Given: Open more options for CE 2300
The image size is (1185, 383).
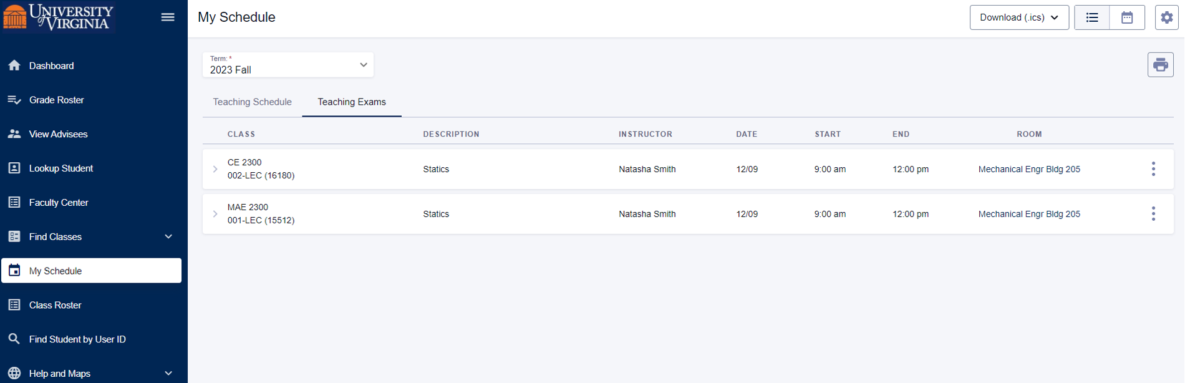Looking at the screenshot, I should [1153, 169].
